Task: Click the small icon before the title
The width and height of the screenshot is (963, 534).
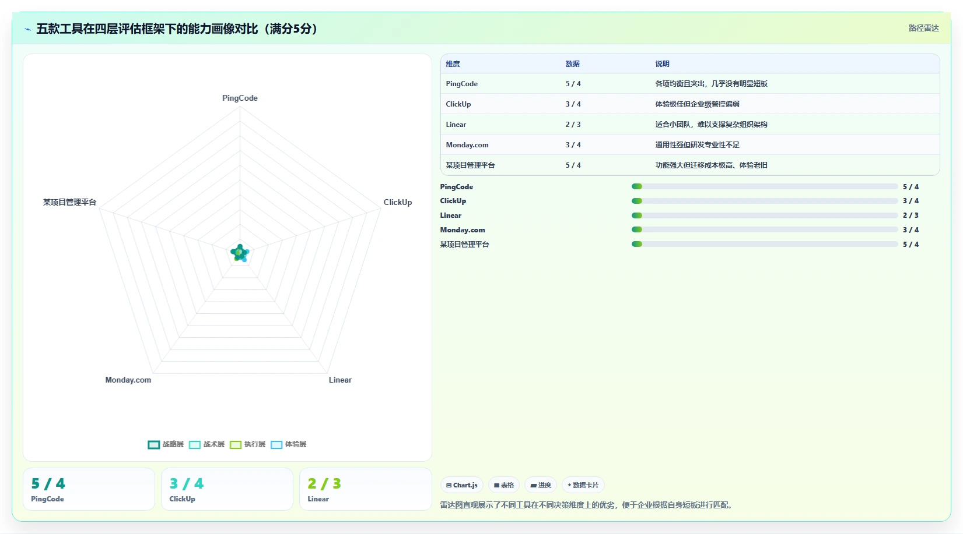Action: [x=27, y=29]
